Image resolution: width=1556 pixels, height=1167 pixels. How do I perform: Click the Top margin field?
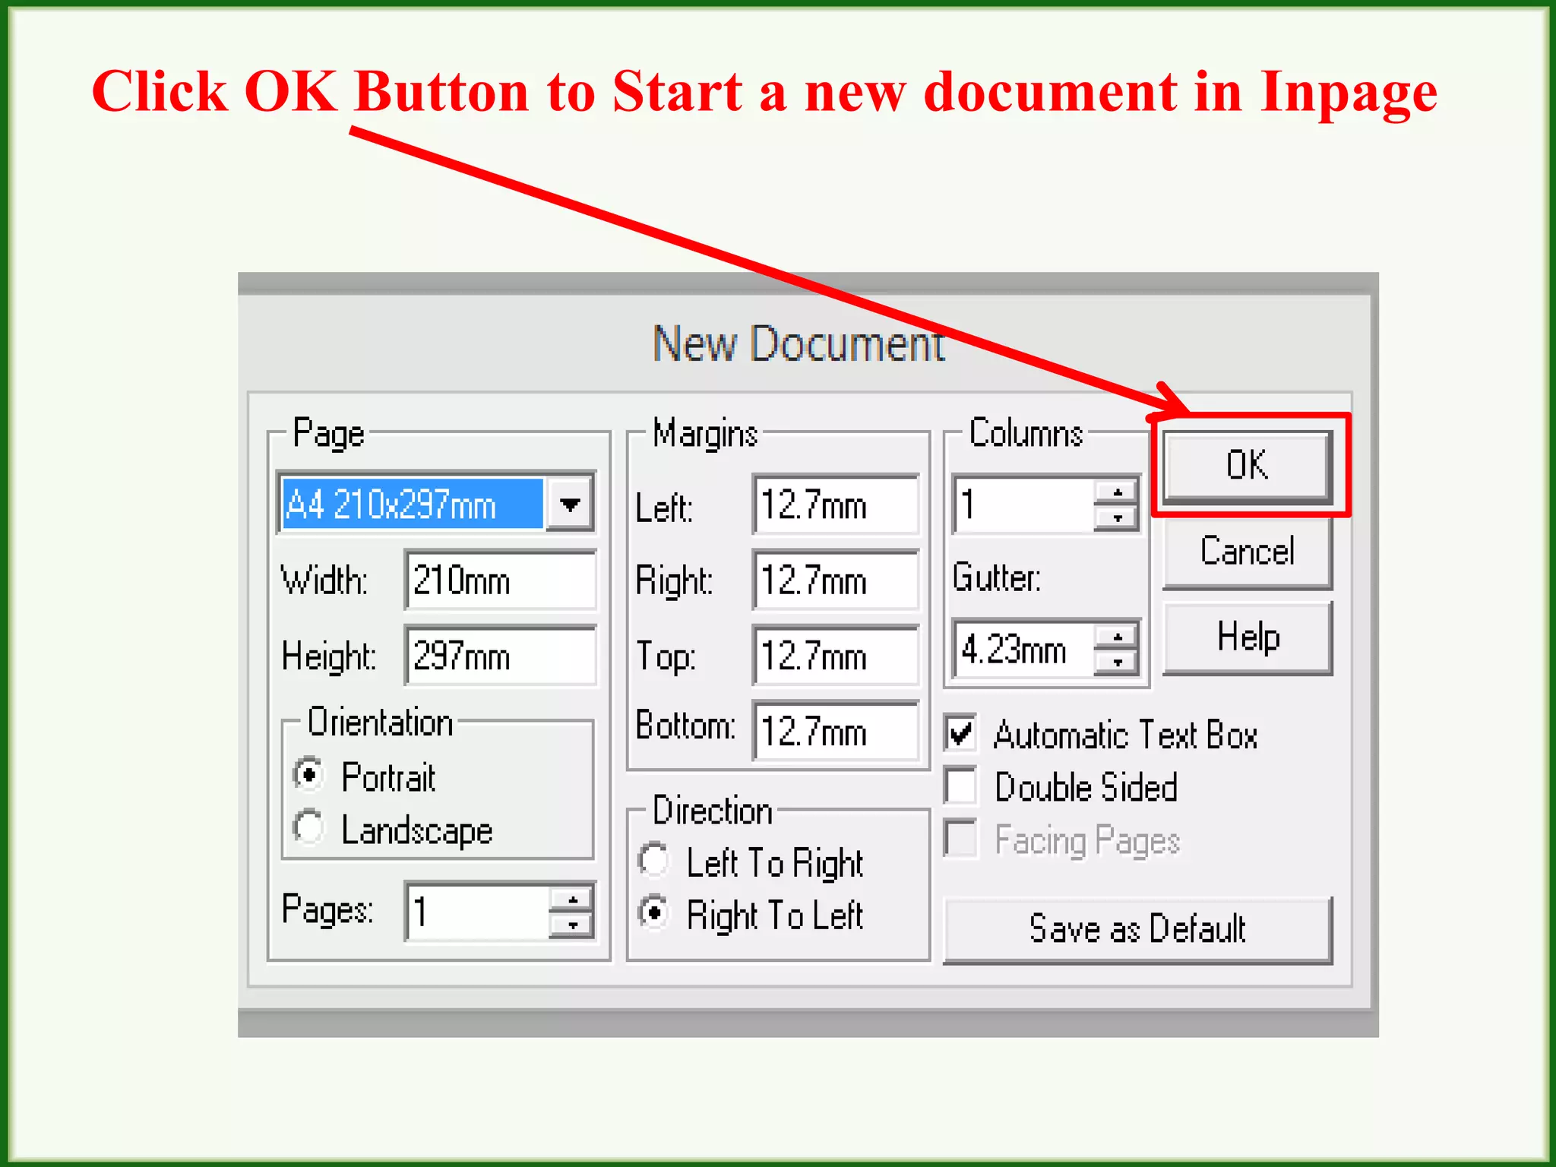(x=836, y=656)
